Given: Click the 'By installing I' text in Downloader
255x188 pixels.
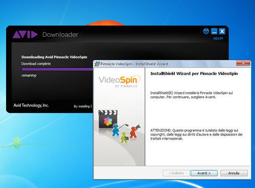Looking at the screenshot, I should point(83,106).
